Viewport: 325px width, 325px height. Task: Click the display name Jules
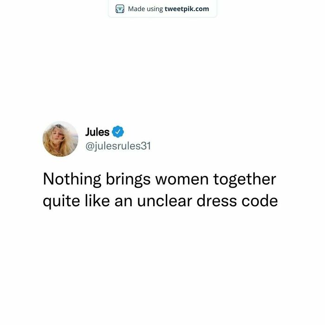point(97,132)
